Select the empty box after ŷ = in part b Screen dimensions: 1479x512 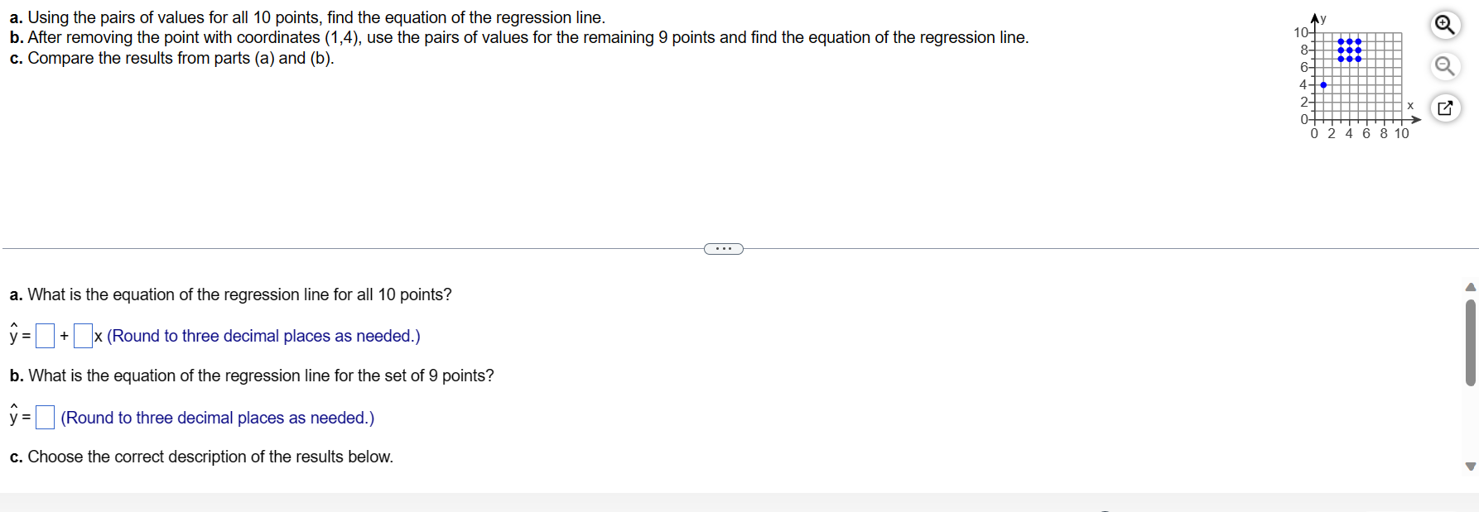coord(44,417)
